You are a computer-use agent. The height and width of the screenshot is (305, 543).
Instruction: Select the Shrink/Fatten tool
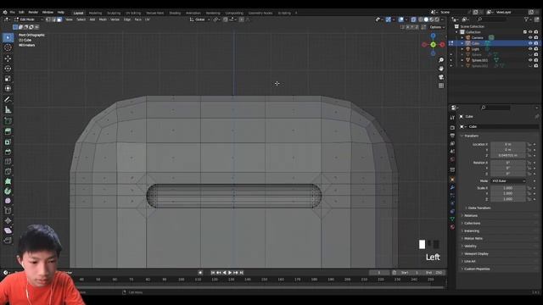coord(8,220)
